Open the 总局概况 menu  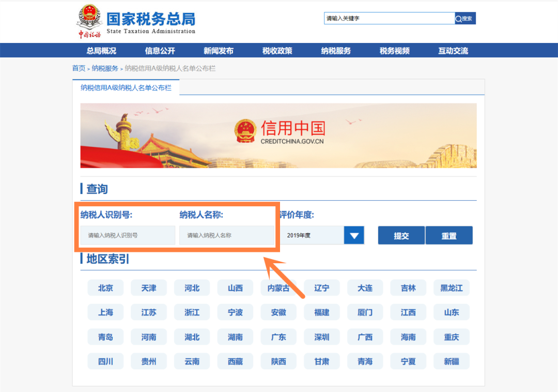pyautogui.click(x=101, y=51)
